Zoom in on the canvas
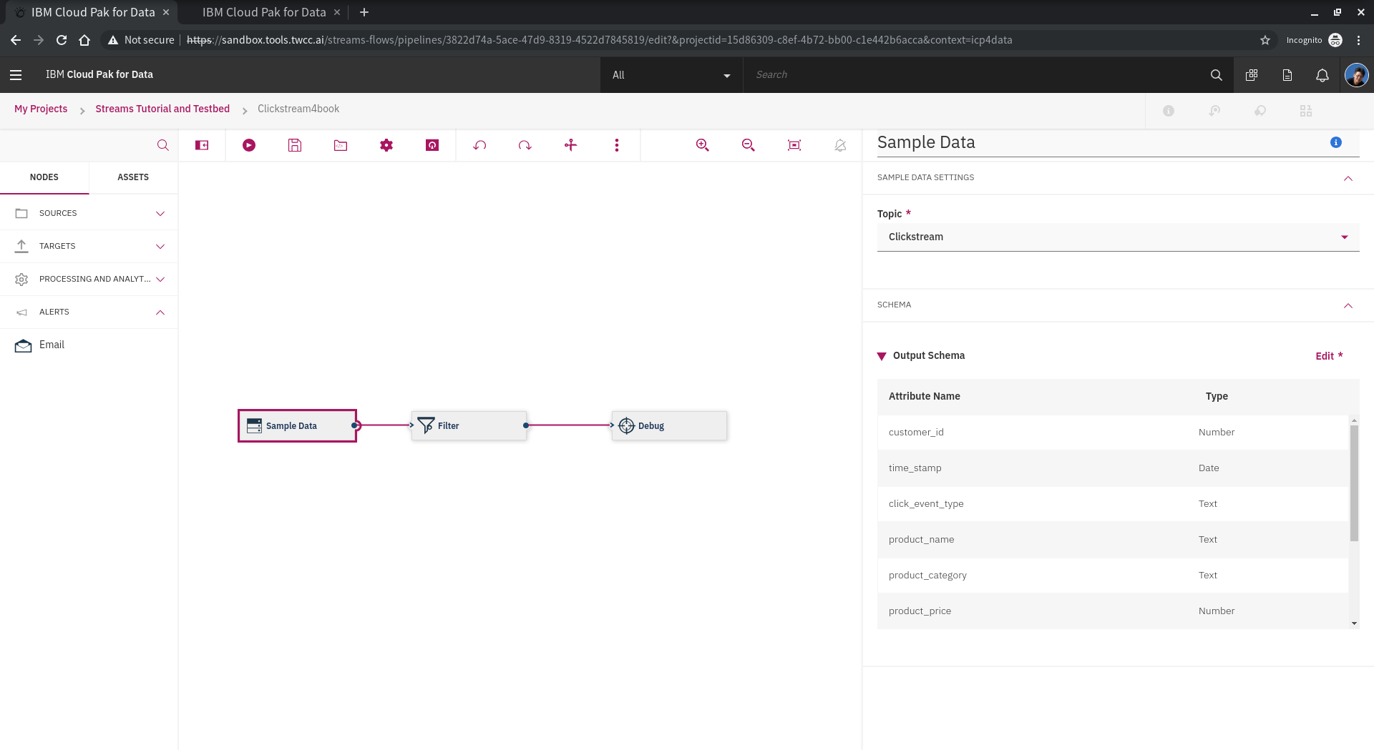This screenshot has height=750, width=1374. coord(703,145)
